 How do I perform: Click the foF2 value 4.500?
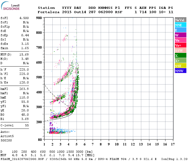tap(24, 18)
